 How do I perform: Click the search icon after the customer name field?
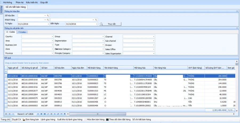(x=96, y=20)
